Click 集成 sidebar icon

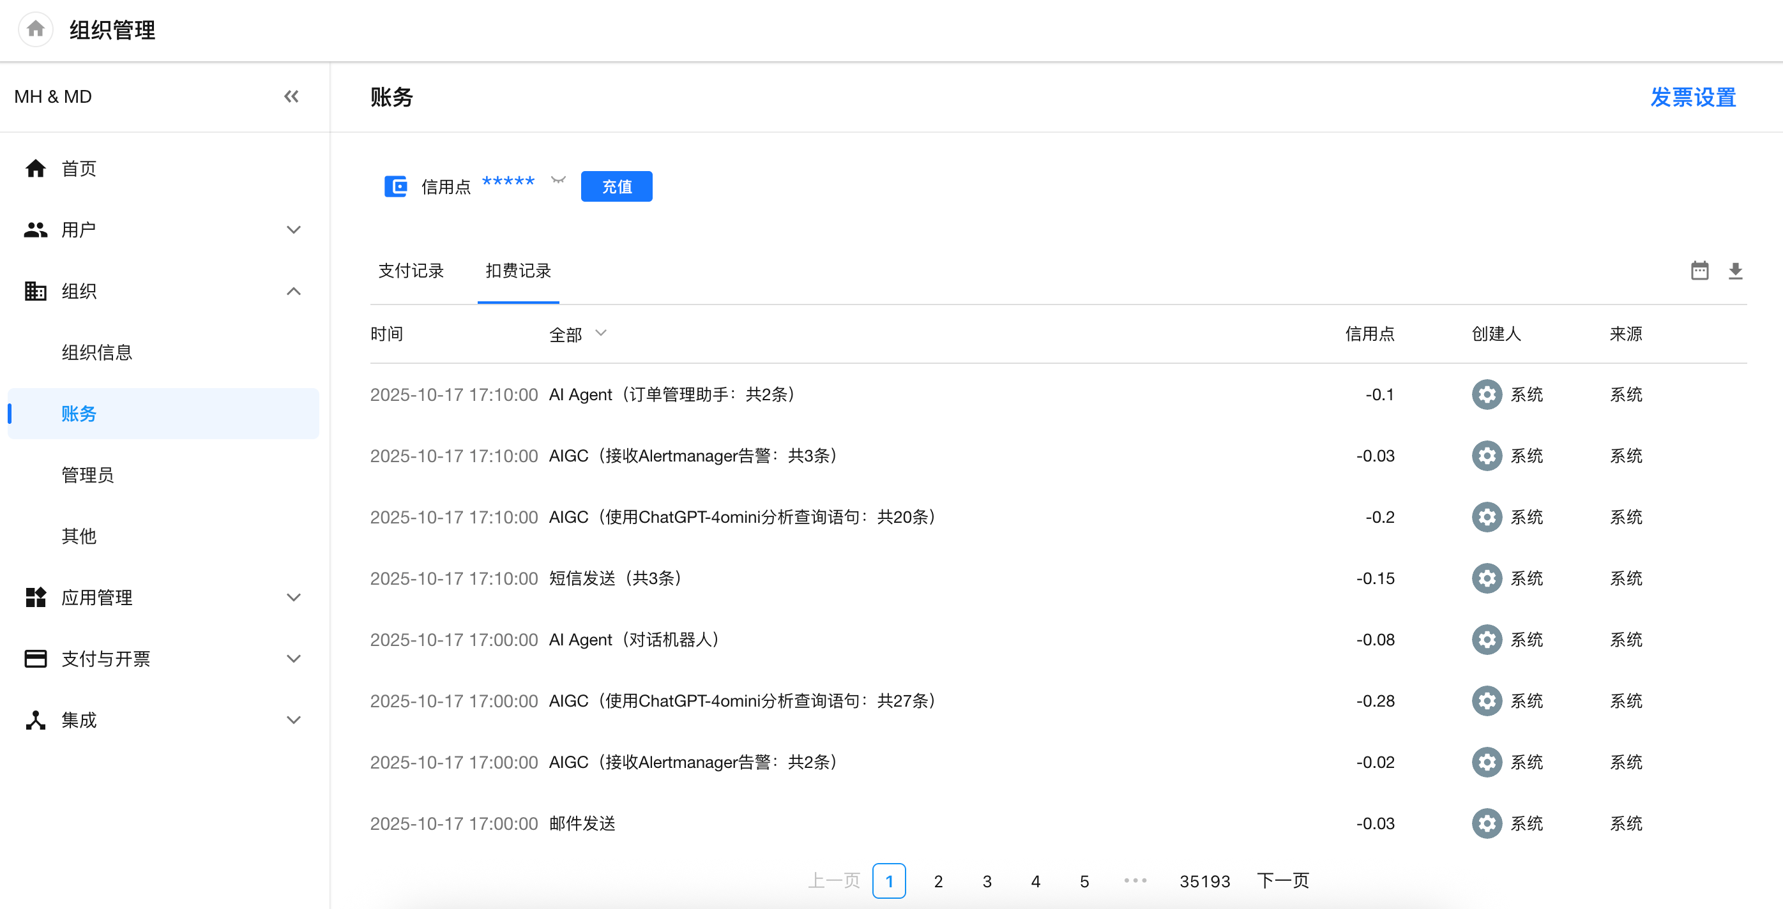[x=35, y=719]
